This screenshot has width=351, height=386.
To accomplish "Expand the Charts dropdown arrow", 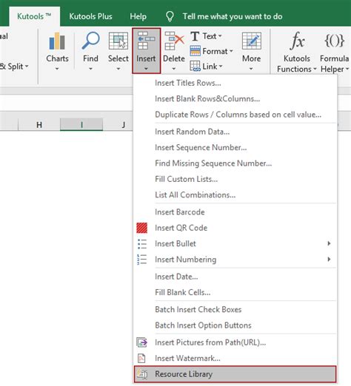I will (x=57, y=69).
